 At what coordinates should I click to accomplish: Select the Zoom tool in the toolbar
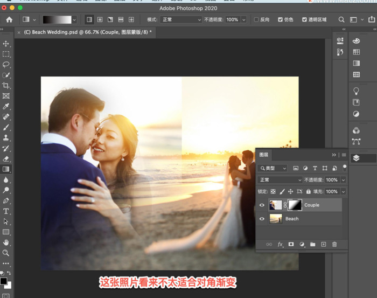pyautogui.click(x=6, y=253)
